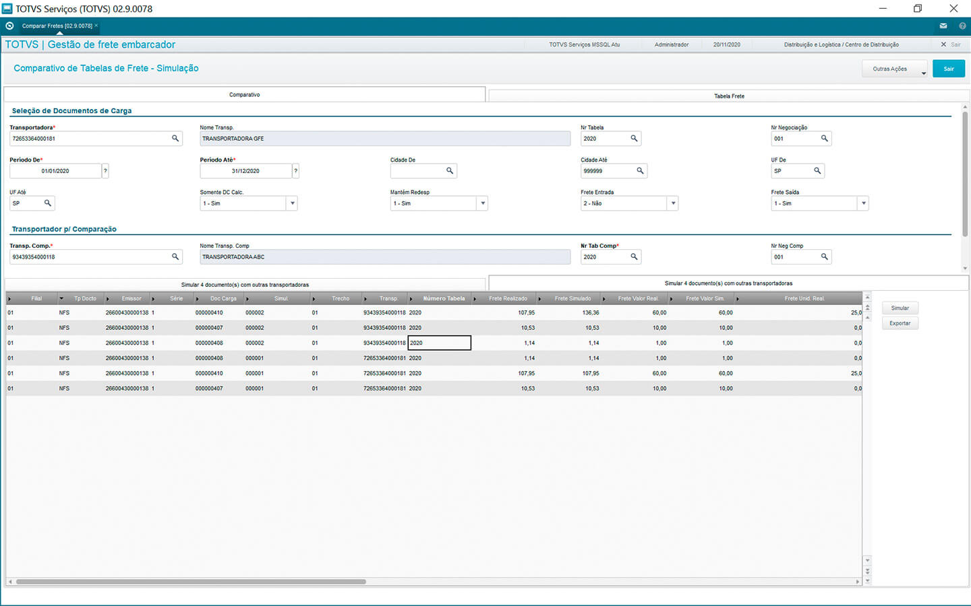Open the Nr Tabela lookup magnifier

point(634,139)
